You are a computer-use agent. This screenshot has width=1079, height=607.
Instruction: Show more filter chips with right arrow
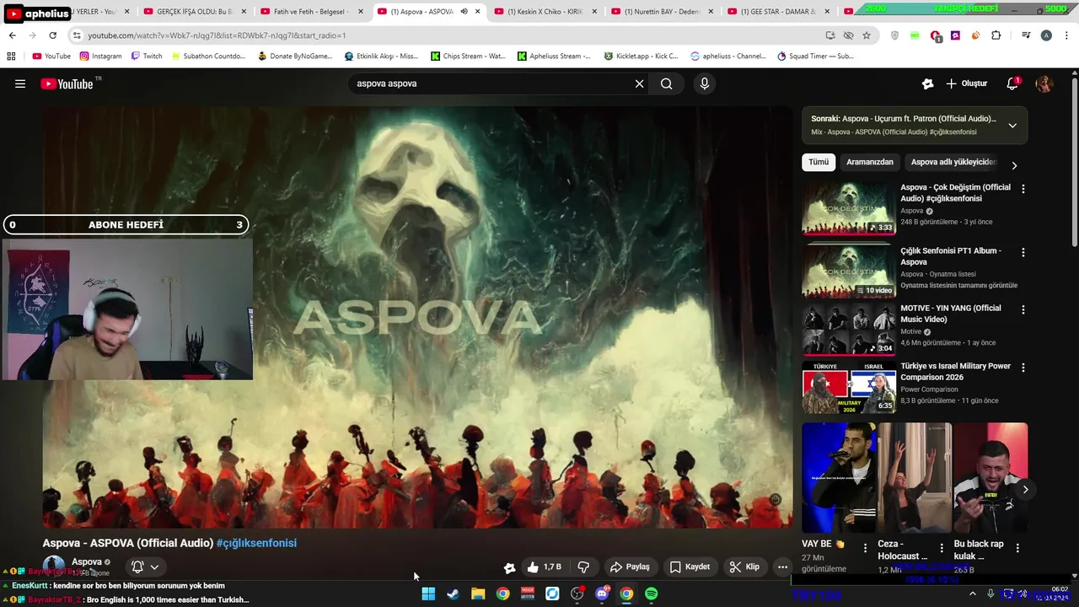(1014, 165)
